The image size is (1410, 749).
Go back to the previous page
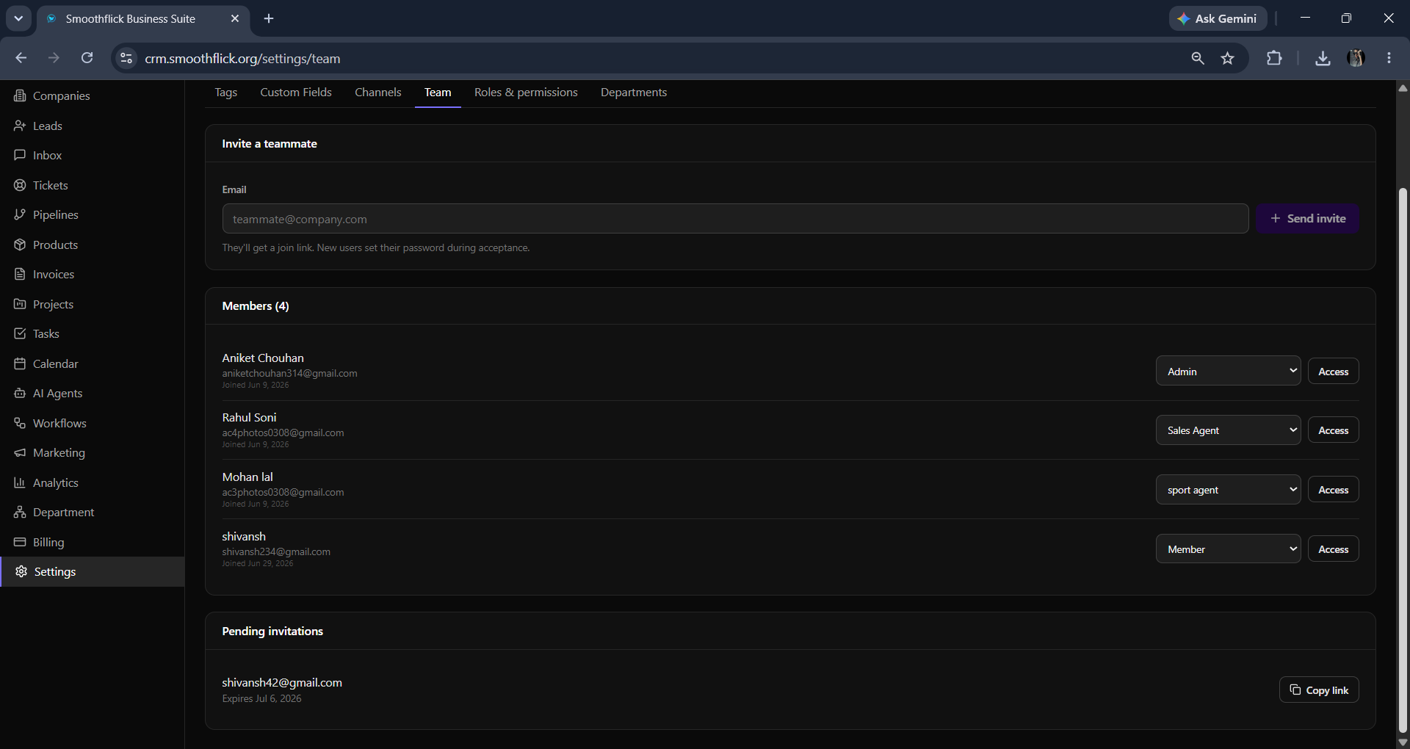click(x=21, y=58)
